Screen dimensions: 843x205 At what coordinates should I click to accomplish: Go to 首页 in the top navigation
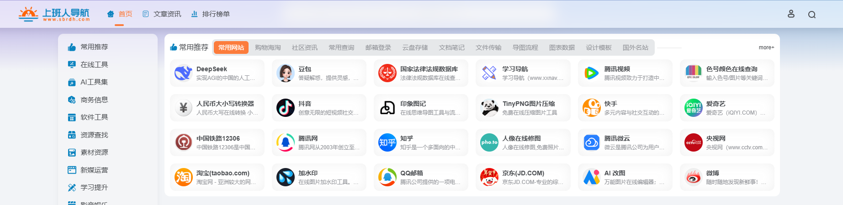(120, 14)
